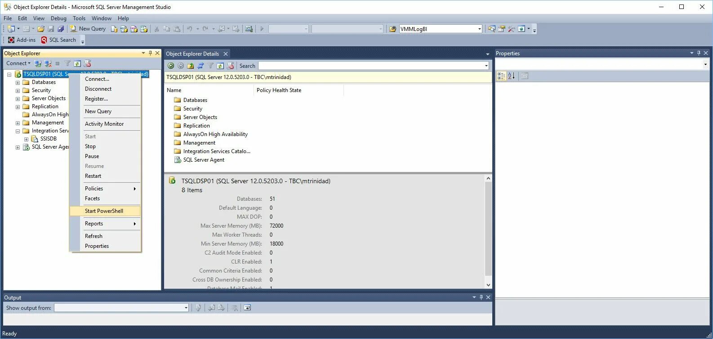Click Disconnect icon in Object Explorer toolbar
This screenshot has height=339, width=713.
(48, 64)
